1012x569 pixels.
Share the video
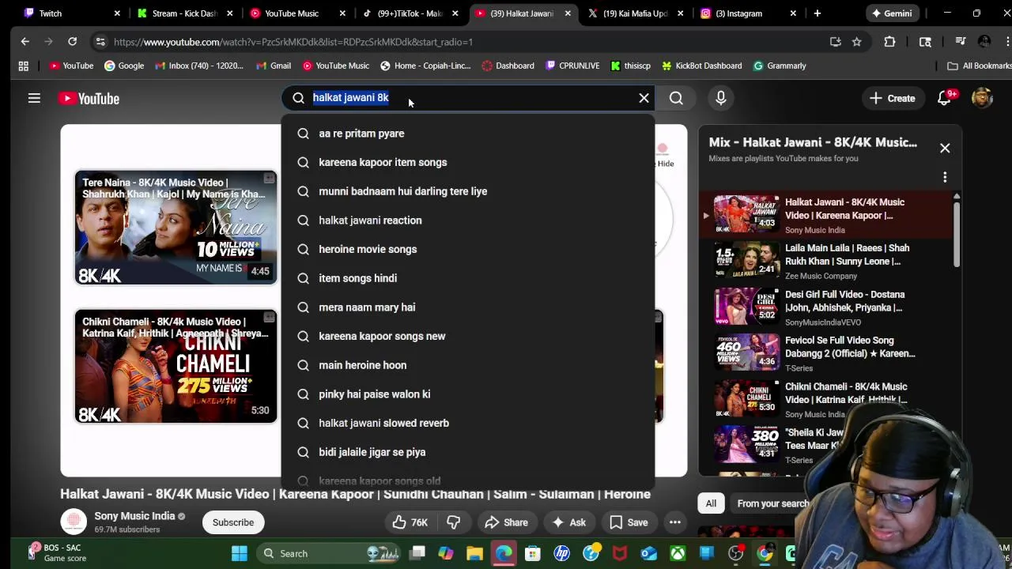click(x=506, y=522)
